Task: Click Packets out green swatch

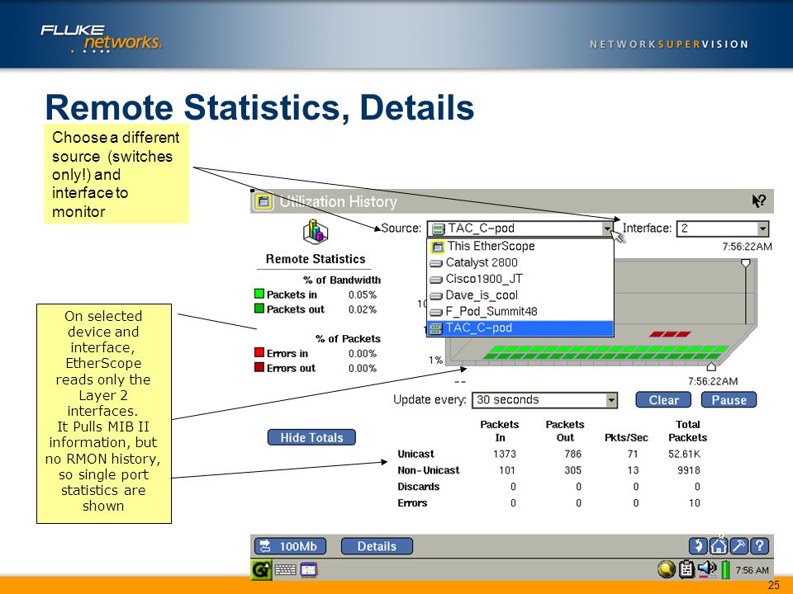Action: tap(259, 308)
